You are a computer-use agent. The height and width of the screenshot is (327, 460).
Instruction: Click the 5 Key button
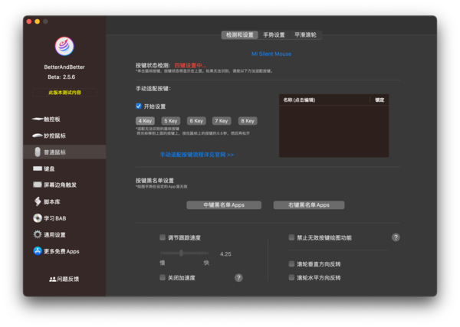[170, 121]
